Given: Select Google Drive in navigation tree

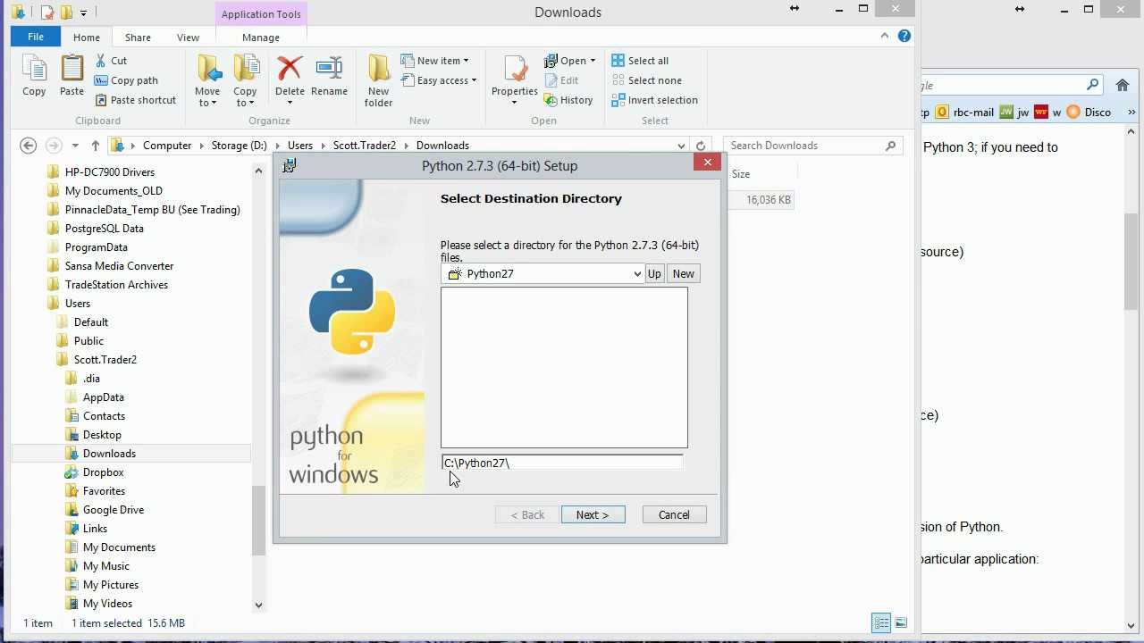Looking at the screenshot, I should [113, 510].
